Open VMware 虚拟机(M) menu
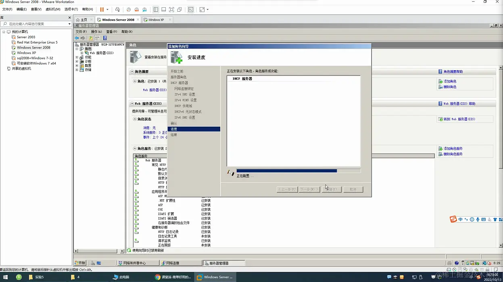The width and height of the screenshot is (503, 282). [53, 9]
